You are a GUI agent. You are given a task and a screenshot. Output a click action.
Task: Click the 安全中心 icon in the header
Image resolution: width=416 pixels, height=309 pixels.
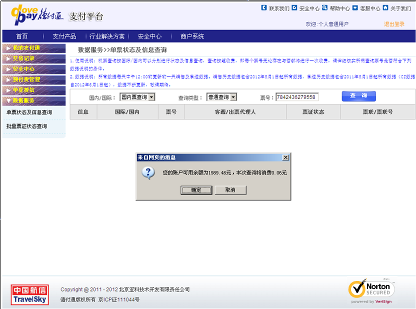click(x=294, y=8)
